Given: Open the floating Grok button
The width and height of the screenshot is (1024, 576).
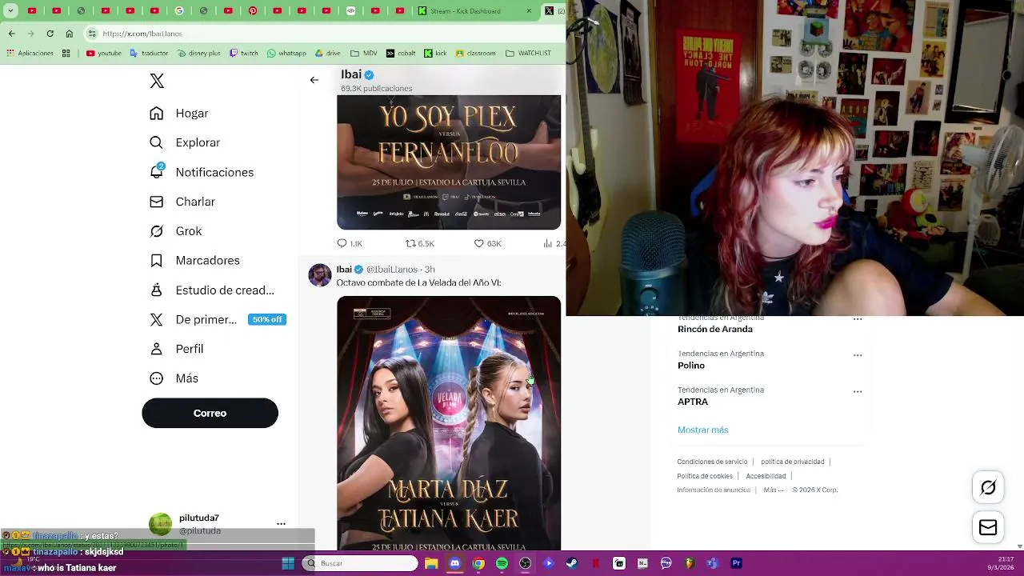Looking at the screenshot, I should pyautogui.click(x=988, y=487).
